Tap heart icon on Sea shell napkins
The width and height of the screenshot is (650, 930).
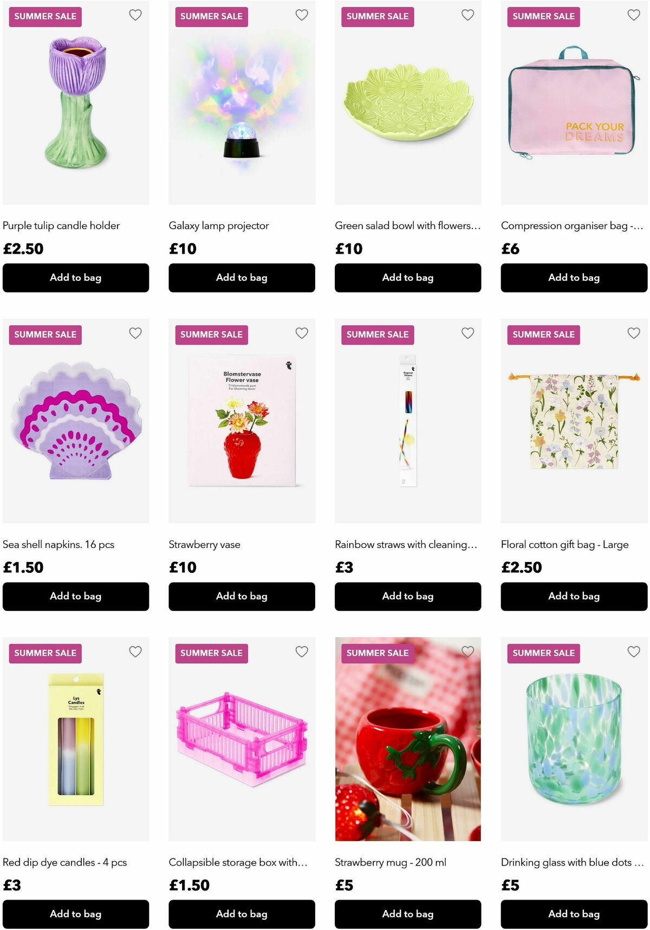(135, 333)
